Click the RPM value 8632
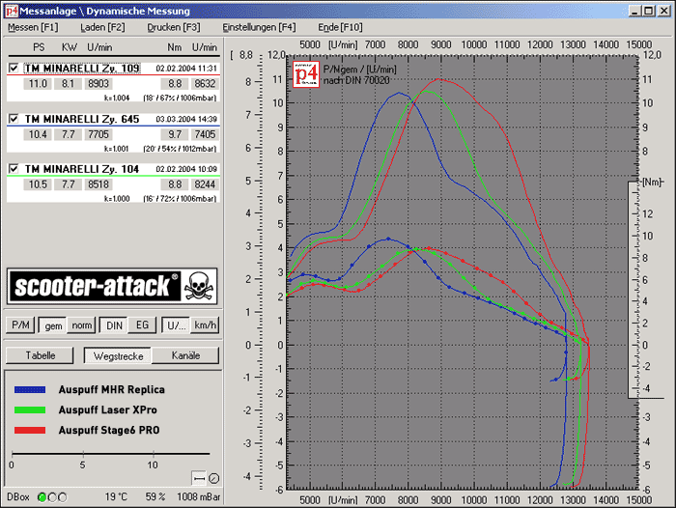The width and height of the screenshot is (676, 508). [x=205, y=84]
